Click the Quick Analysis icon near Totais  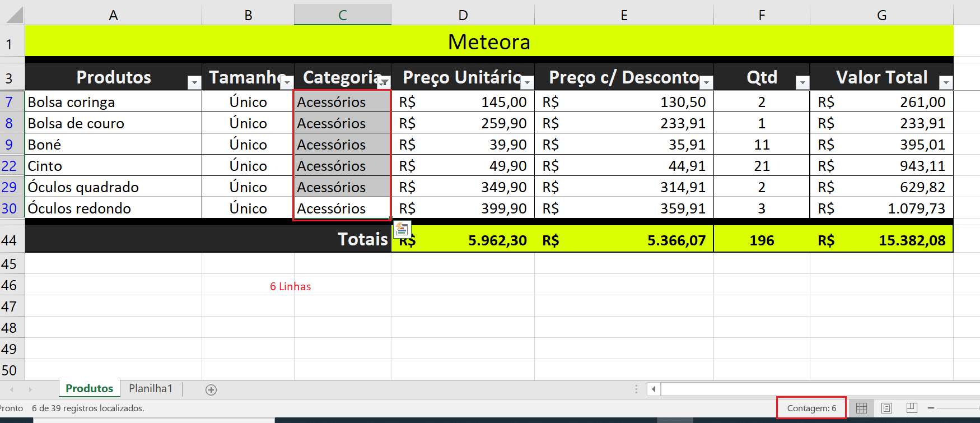[402, 229]
